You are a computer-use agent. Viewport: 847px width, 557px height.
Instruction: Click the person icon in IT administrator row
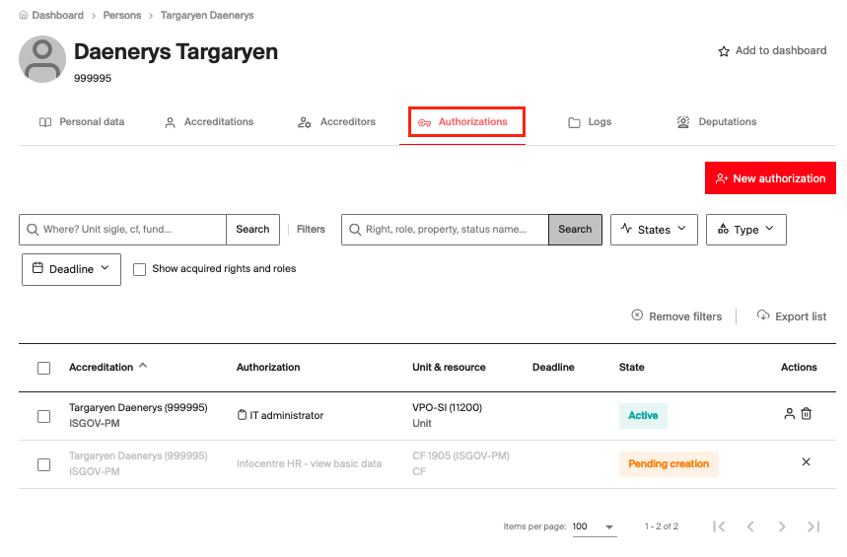(789, 415)
